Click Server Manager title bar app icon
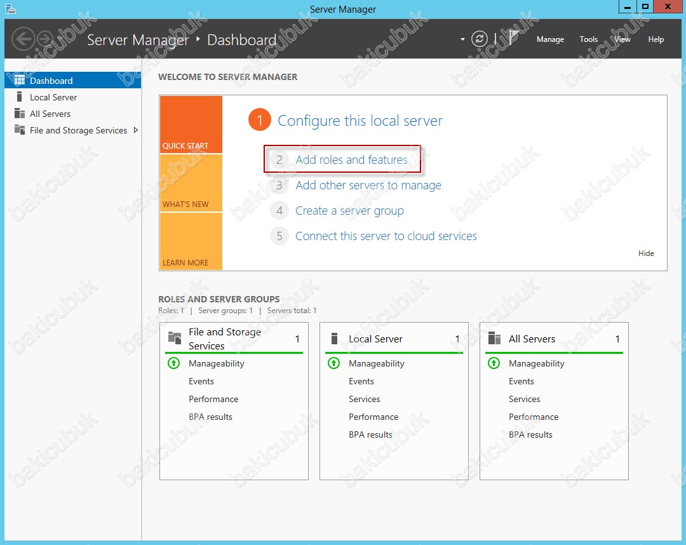This screenshot has width=686, height=545. coord(11,9)
